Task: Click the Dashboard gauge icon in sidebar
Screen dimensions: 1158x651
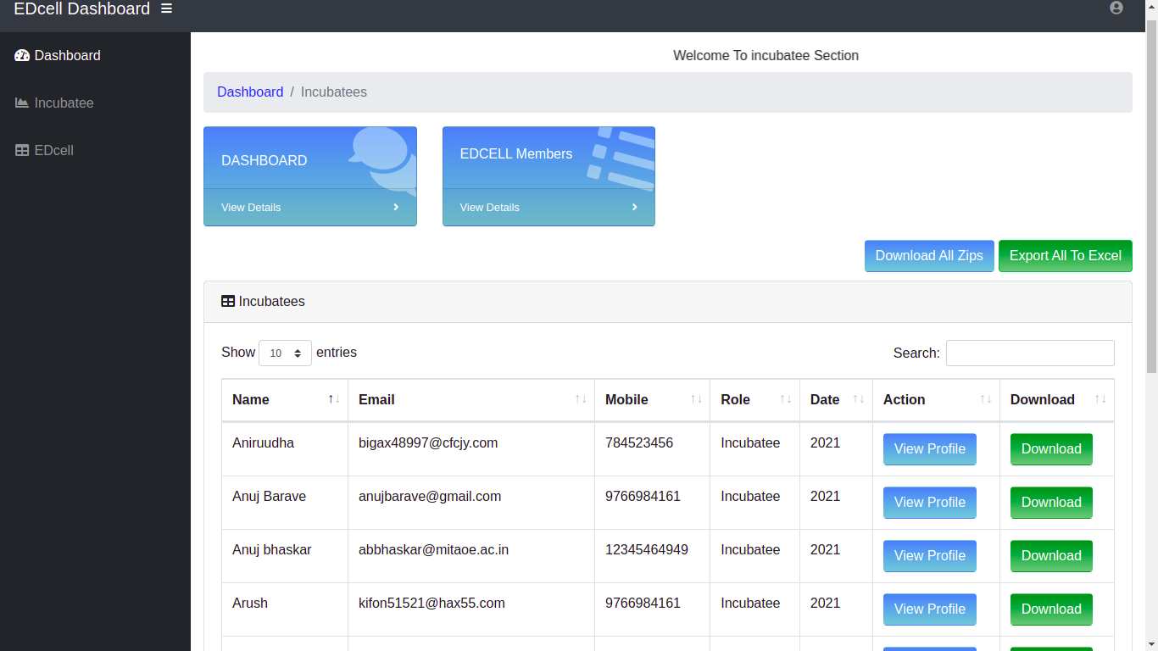Action: [22, 56]
